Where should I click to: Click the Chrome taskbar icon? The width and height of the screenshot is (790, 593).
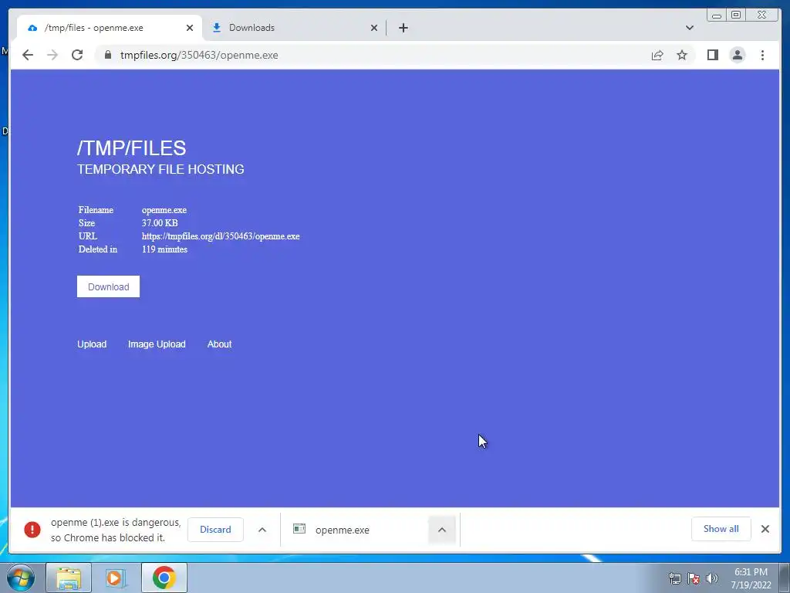click(164, 578)
